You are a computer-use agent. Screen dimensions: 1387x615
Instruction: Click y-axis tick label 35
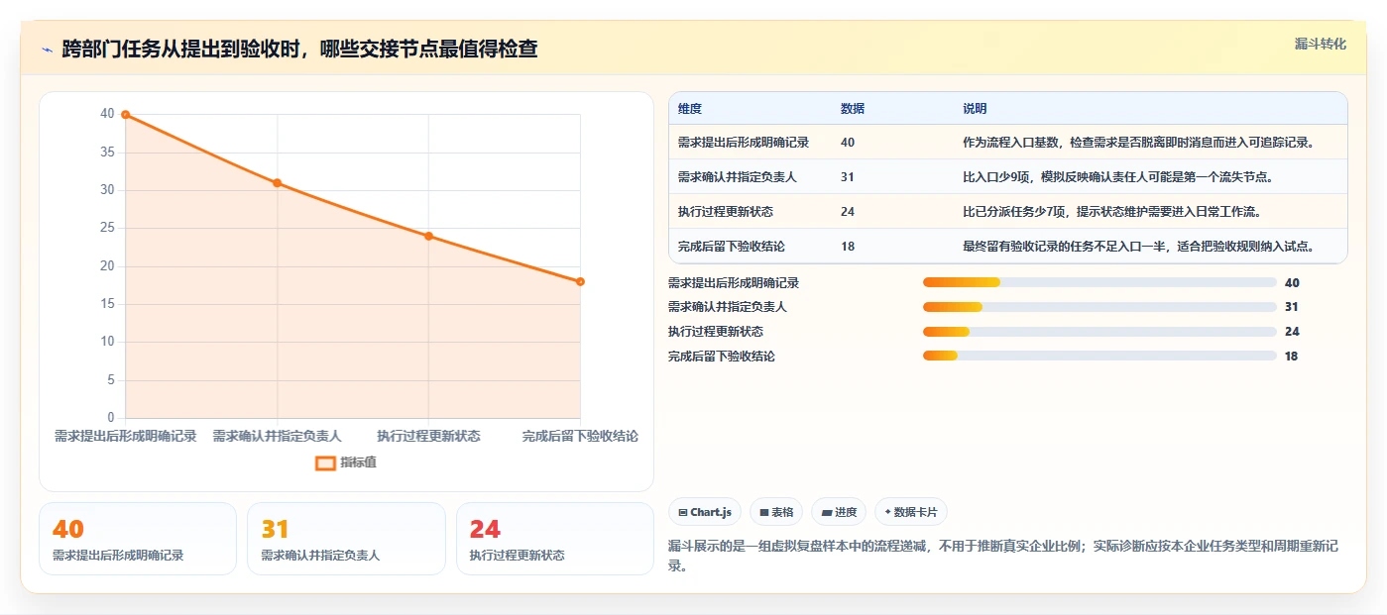coord(107,153)
